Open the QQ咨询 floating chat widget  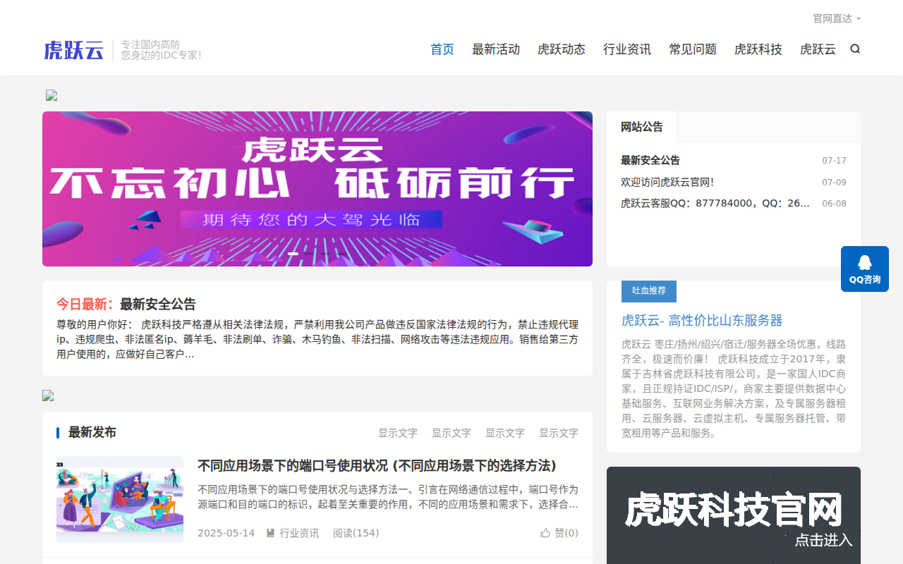(864, 269)
